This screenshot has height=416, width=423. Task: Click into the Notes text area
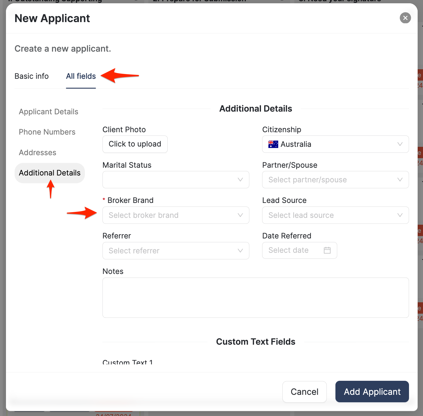point(255,298)
